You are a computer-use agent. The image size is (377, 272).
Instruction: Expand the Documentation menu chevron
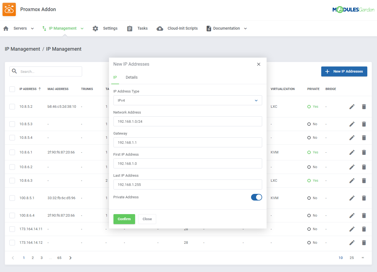(246, 29)
